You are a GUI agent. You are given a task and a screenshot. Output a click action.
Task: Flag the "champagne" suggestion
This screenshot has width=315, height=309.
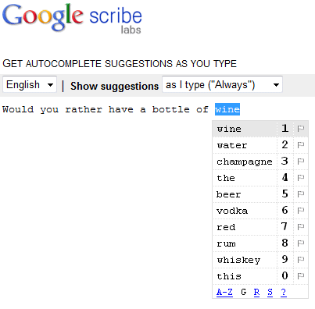(301, 162)
